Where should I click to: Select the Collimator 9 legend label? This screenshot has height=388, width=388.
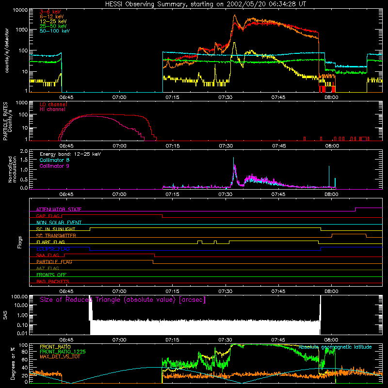click(54, 166)
